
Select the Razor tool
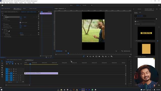click(x=2, y=68)
